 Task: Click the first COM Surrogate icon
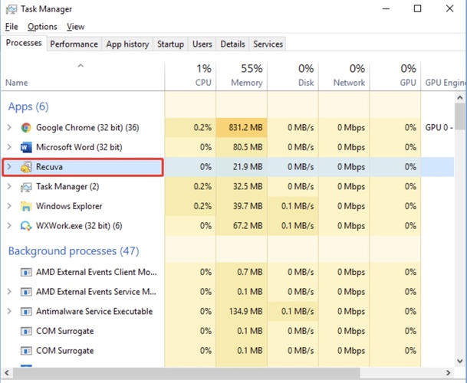(26, 331)
